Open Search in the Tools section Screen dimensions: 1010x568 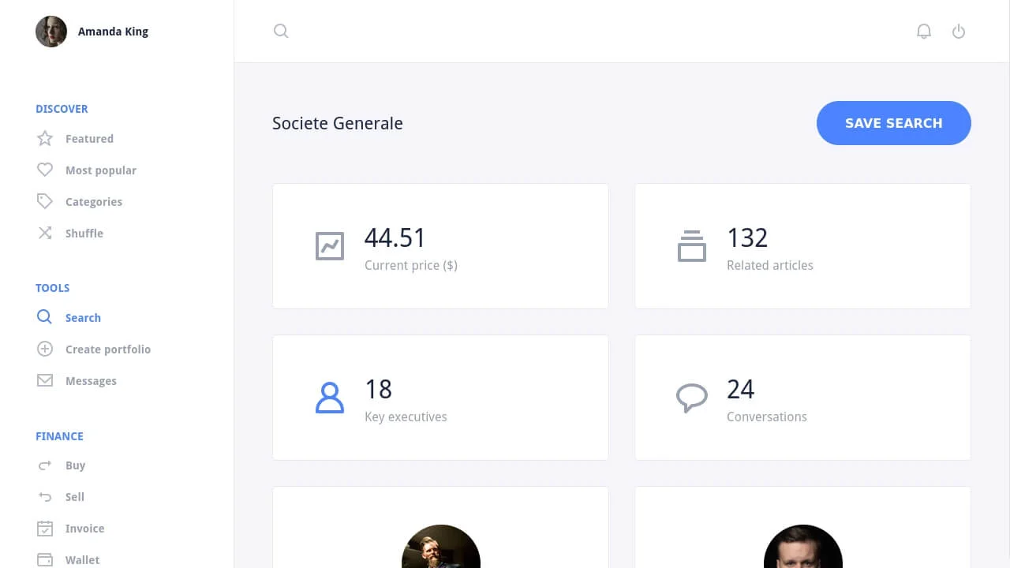[x=83, y=317]
